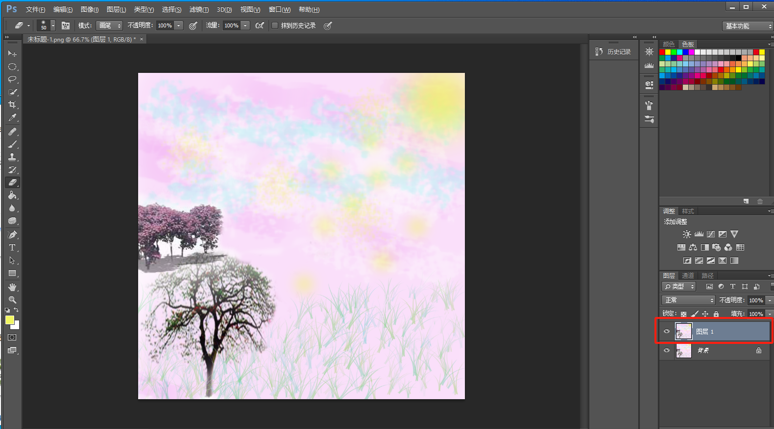Select the Hand tool
Viewport: 774px width, 429px height.
click(x=12, y=287)
